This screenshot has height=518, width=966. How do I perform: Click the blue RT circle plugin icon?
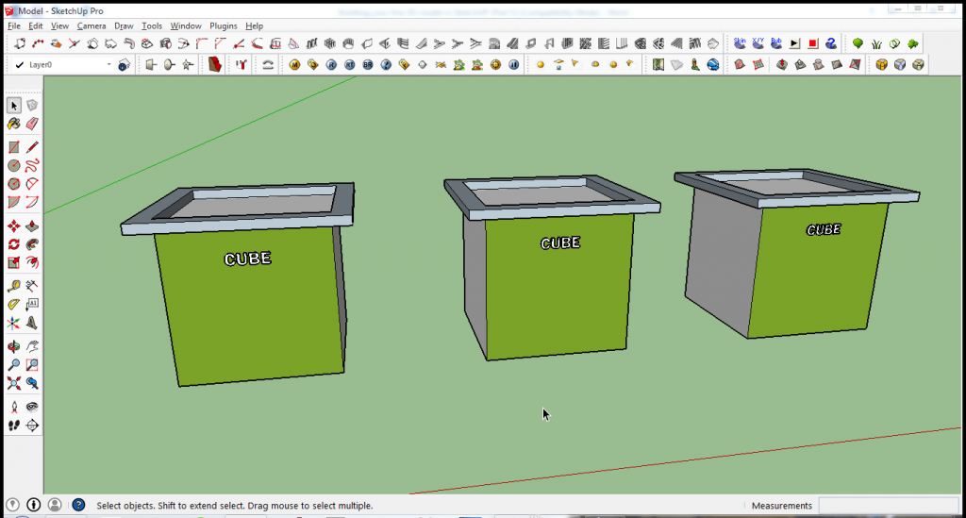click(349, 65)
